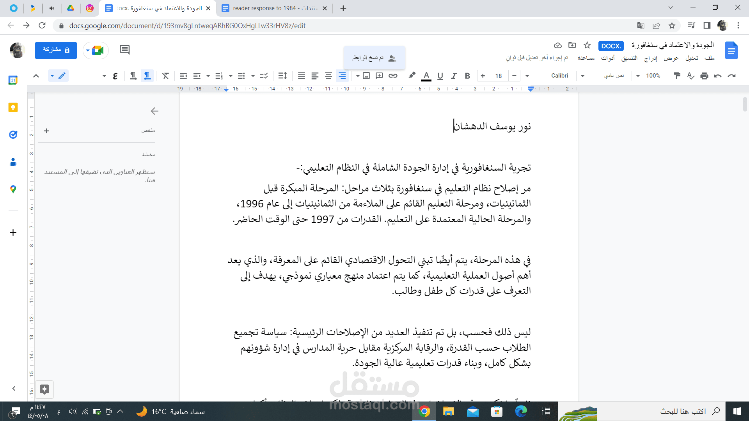Toggle italic formatting

[x=454, y=76]
